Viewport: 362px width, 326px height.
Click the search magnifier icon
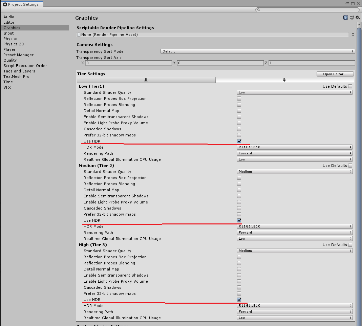(259, 10)
